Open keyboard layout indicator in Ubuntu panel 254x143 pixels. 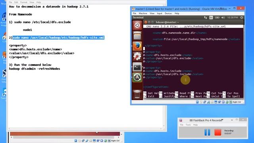coord(211,17)
